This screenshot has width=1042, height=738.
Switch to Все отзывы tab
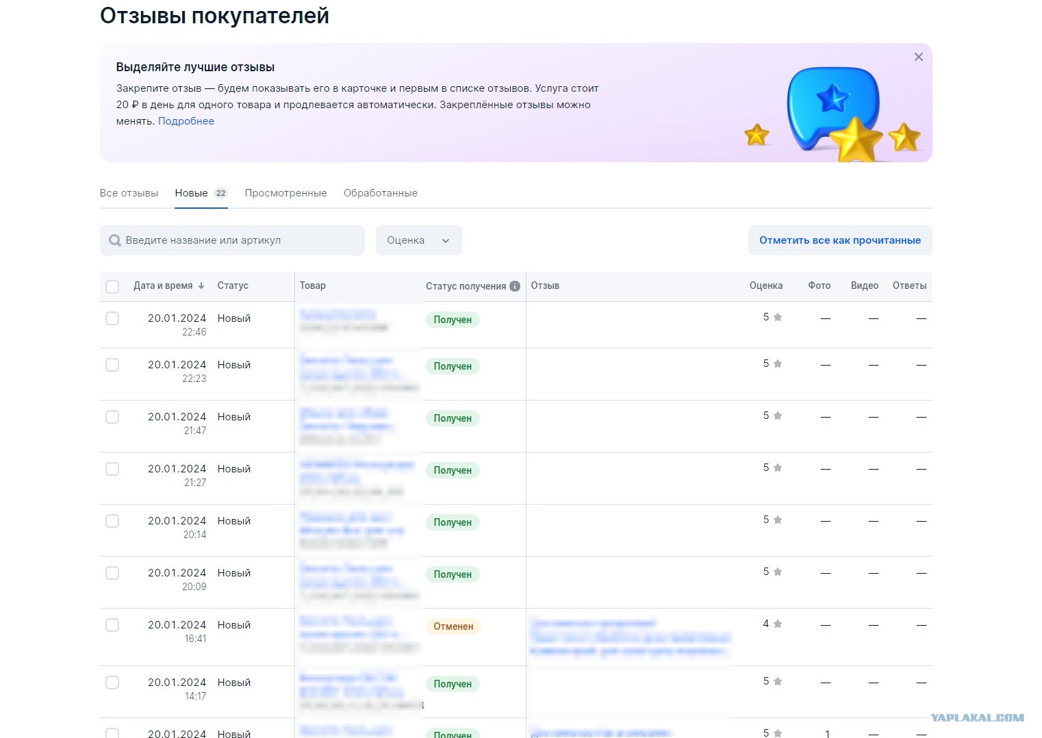129,193
